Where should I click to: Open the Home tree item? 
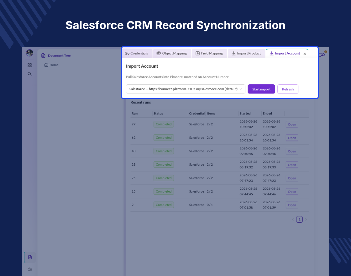(51, 65)
